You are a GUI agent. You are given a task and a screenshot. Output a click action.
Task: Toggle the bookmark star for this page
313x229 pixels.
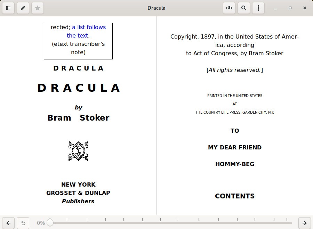click(38, 8)
